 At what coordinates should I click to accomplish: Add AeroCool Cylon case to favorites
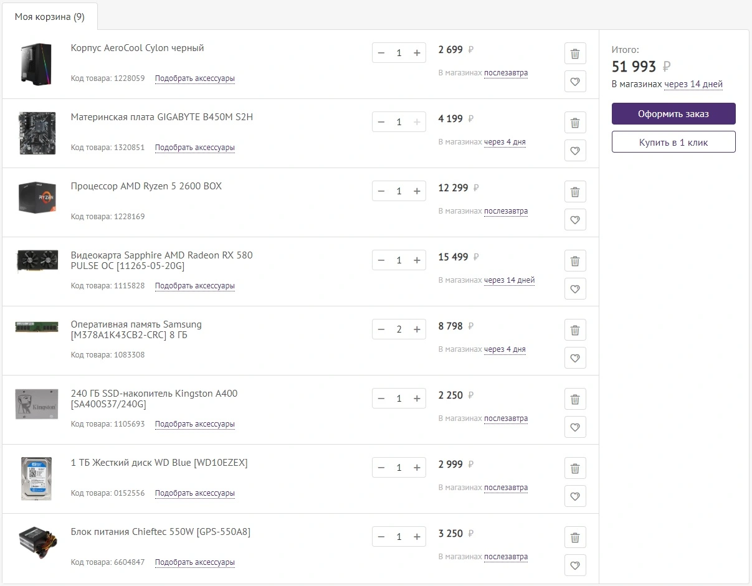(x=575, y=81)
